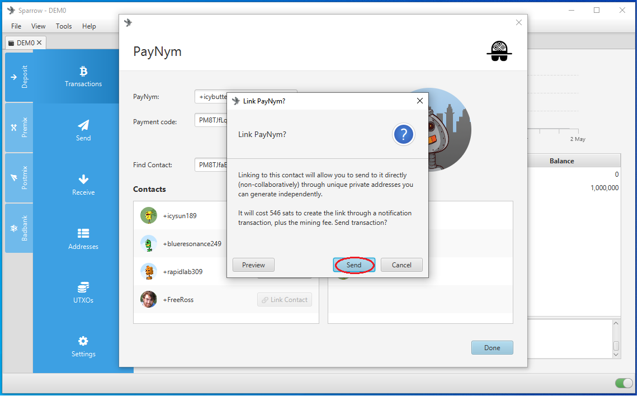638x396 pixels.
Task: Go to the Receive view
Action: 83,185
